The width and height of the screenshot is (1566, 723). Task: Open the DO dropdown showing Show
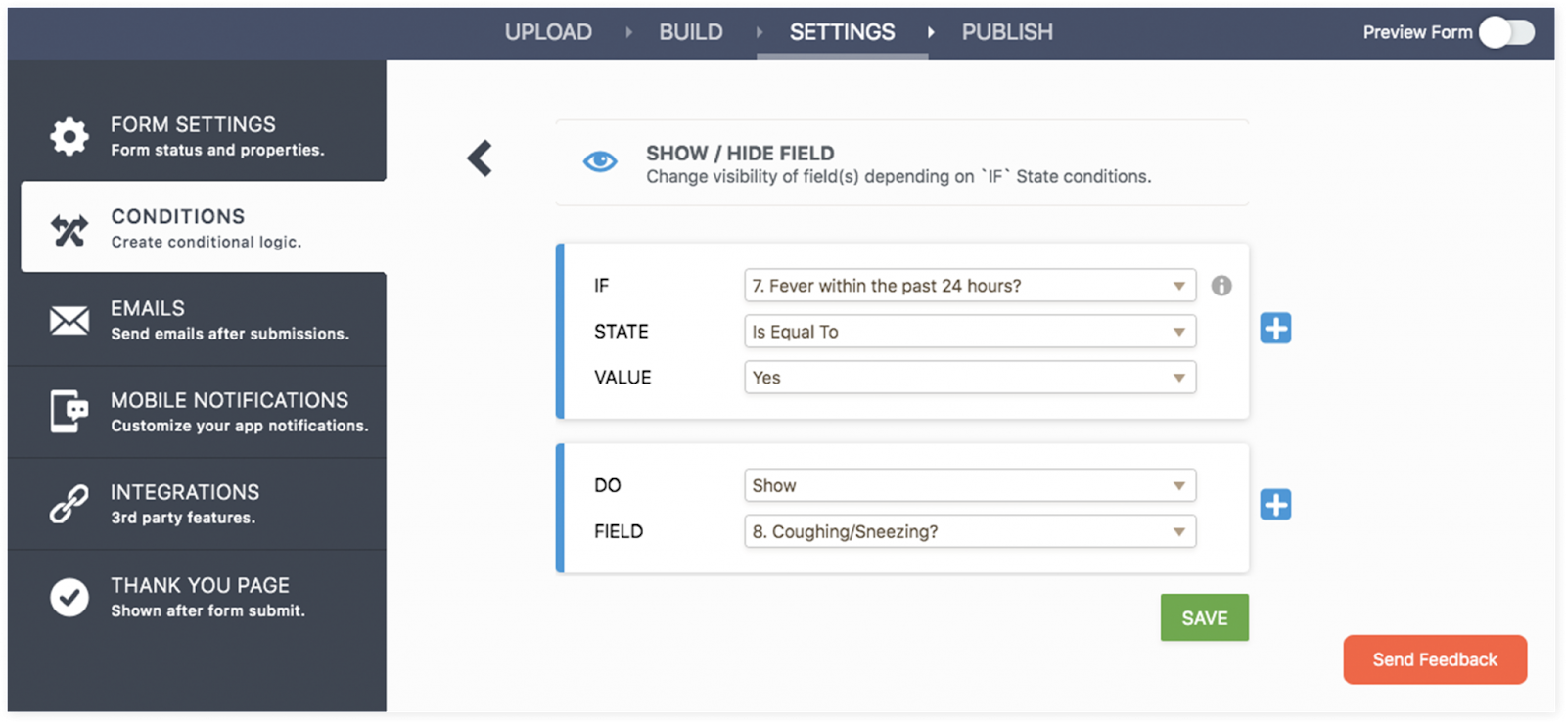click(x=969, y=485)
